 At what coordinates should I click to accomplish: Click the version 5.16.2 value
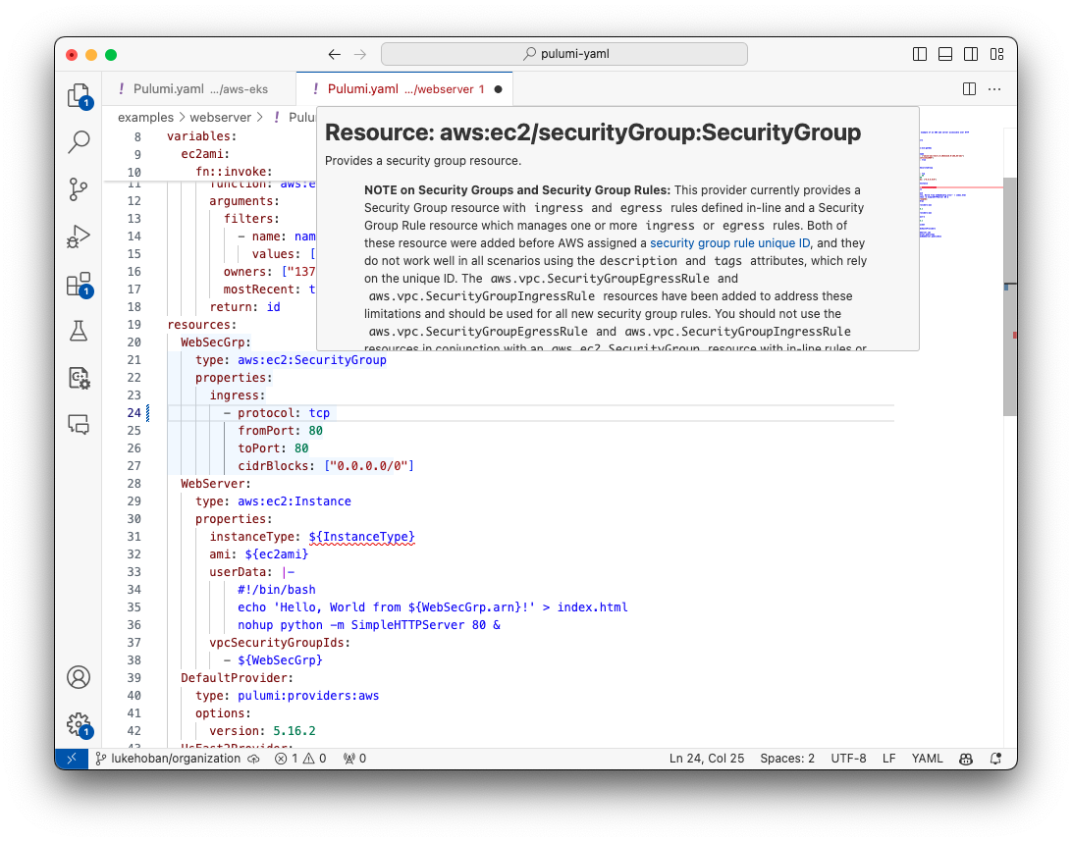tap(295, 731)
